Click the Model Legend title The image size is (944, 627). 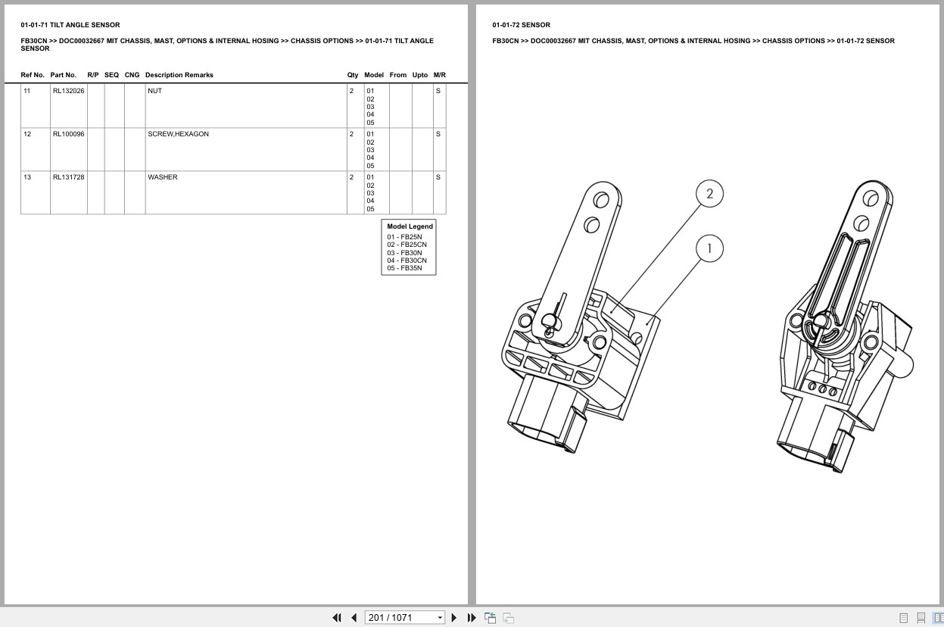pos(410,226)
